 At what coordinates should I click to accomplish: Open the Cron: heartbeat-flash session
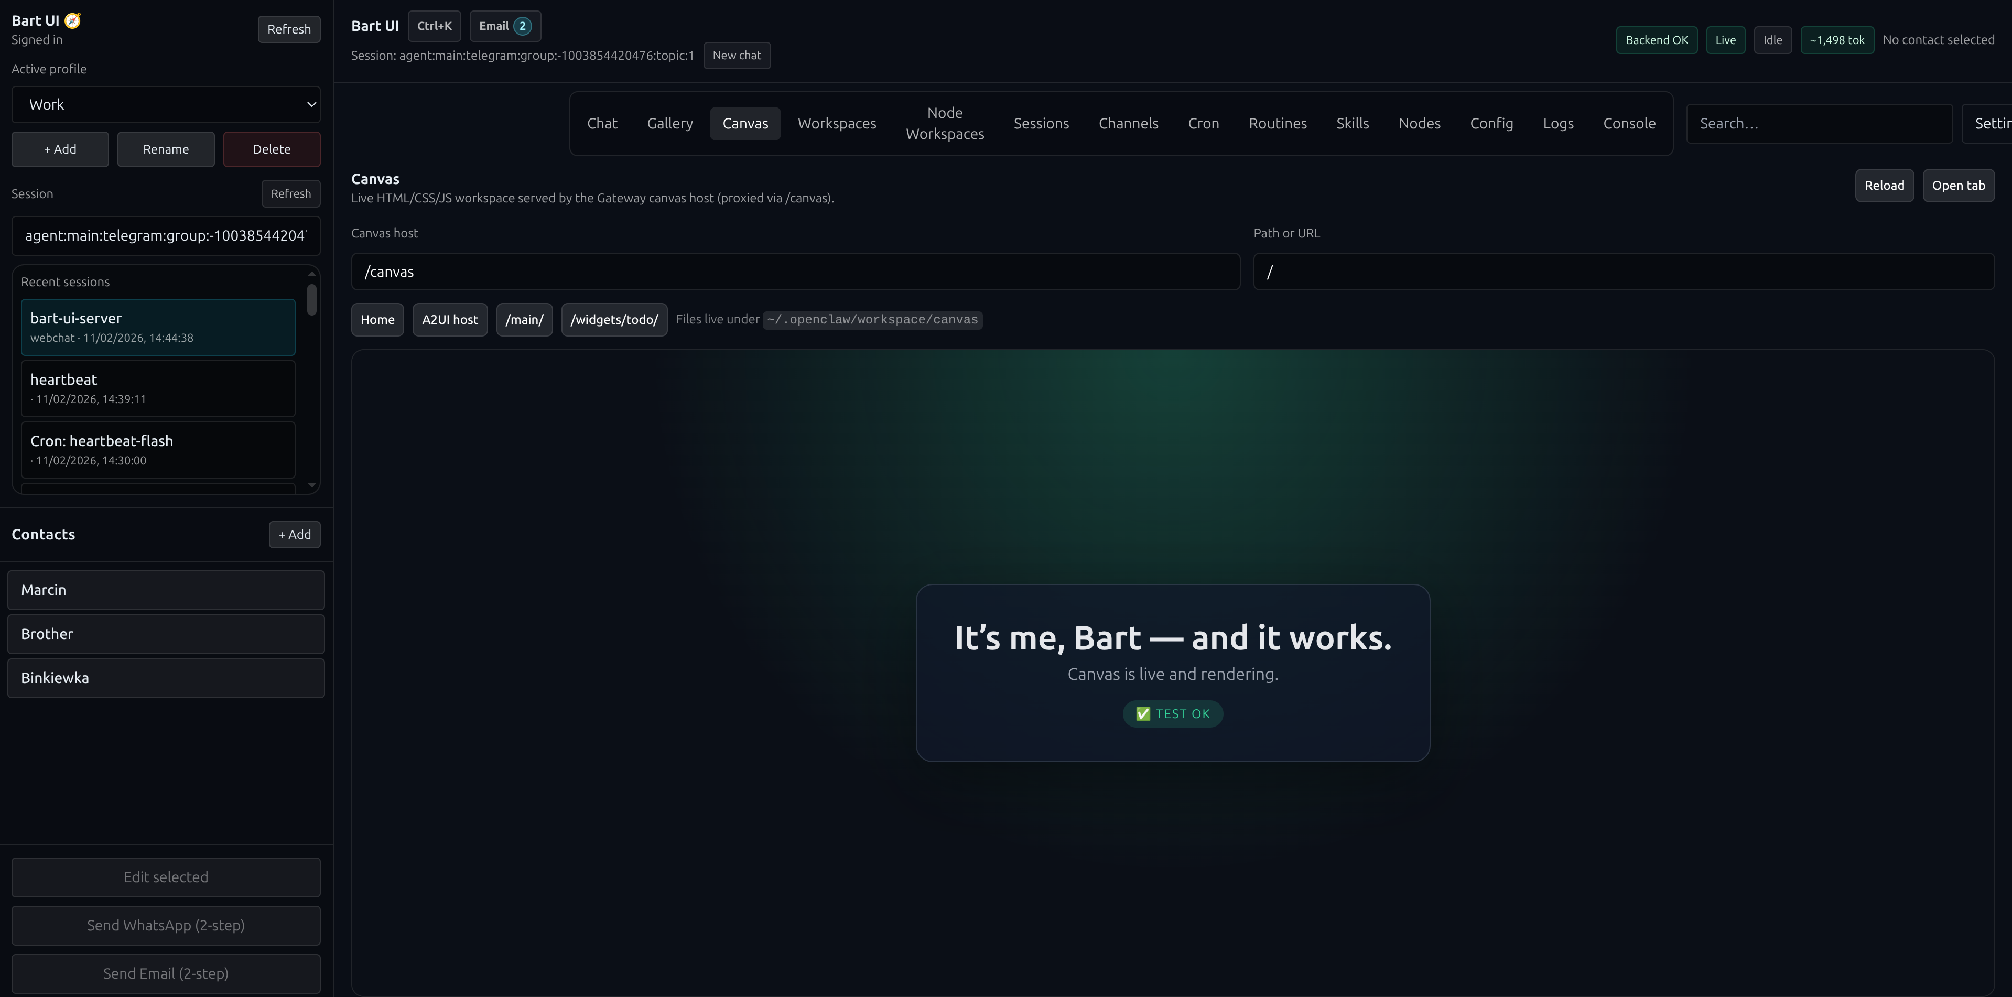[x=158, y=450]
